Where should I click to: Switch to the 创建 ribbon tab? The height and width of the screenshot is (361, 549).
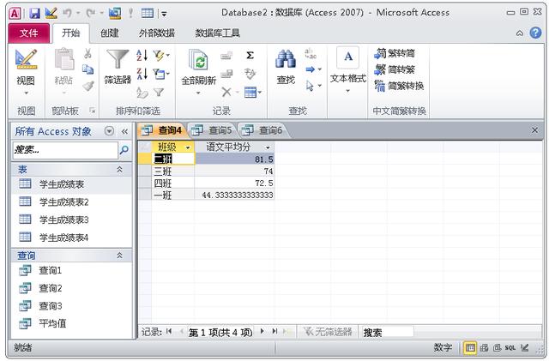tap(109, 33)
